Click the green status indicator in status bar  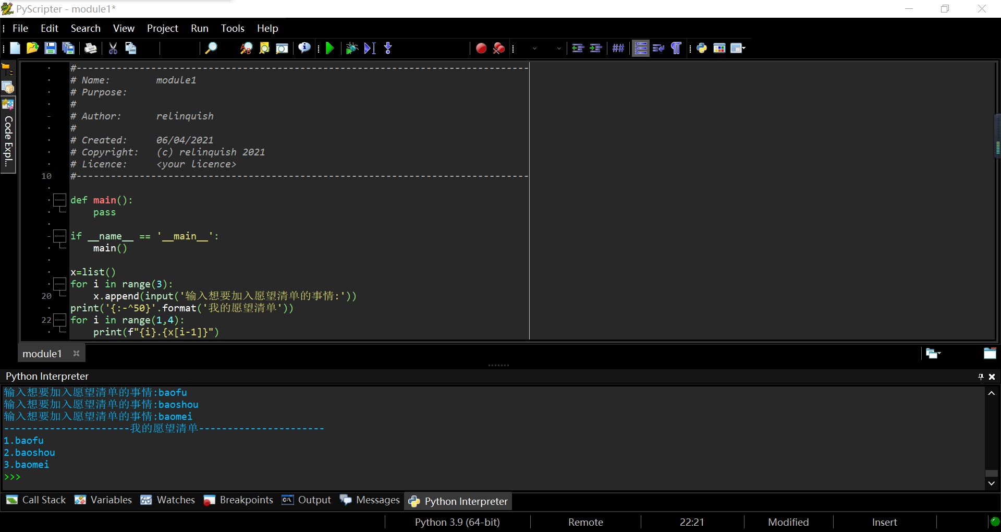coord(995,522)
